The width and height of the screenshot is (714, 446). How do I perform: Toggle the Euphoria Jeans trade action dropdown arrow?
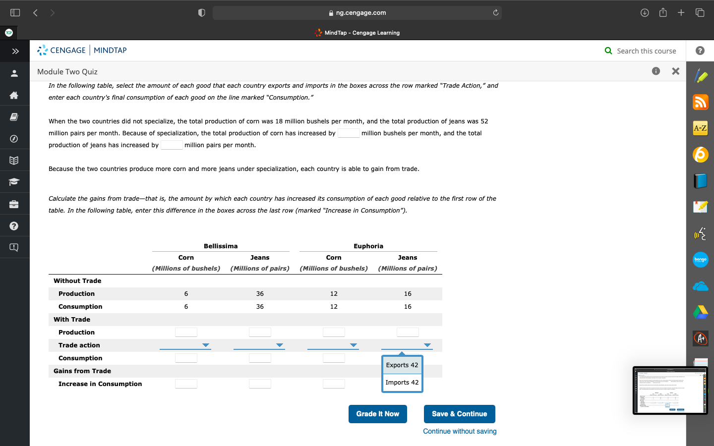click(427, 345)
